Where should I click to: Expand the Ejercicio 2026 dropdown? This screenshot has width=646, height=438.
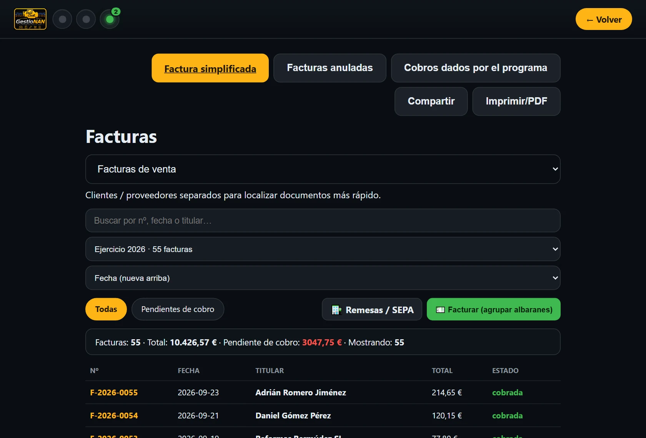click(x=323, y=249)
